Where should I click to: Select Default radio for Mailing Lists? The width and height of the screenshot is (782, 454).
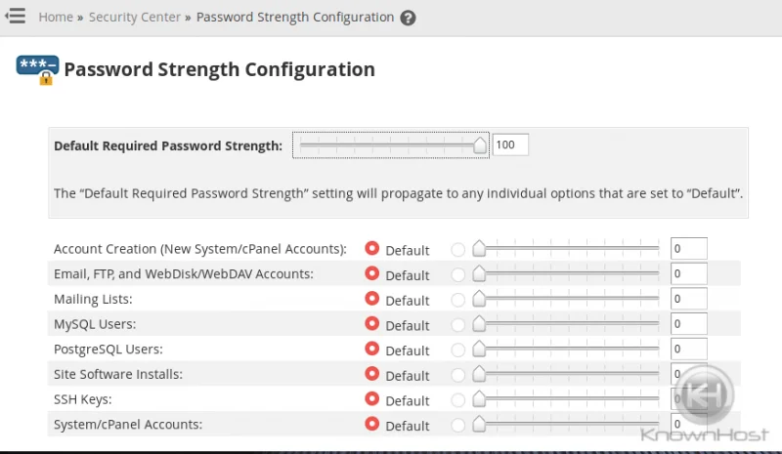pos(372,299)
